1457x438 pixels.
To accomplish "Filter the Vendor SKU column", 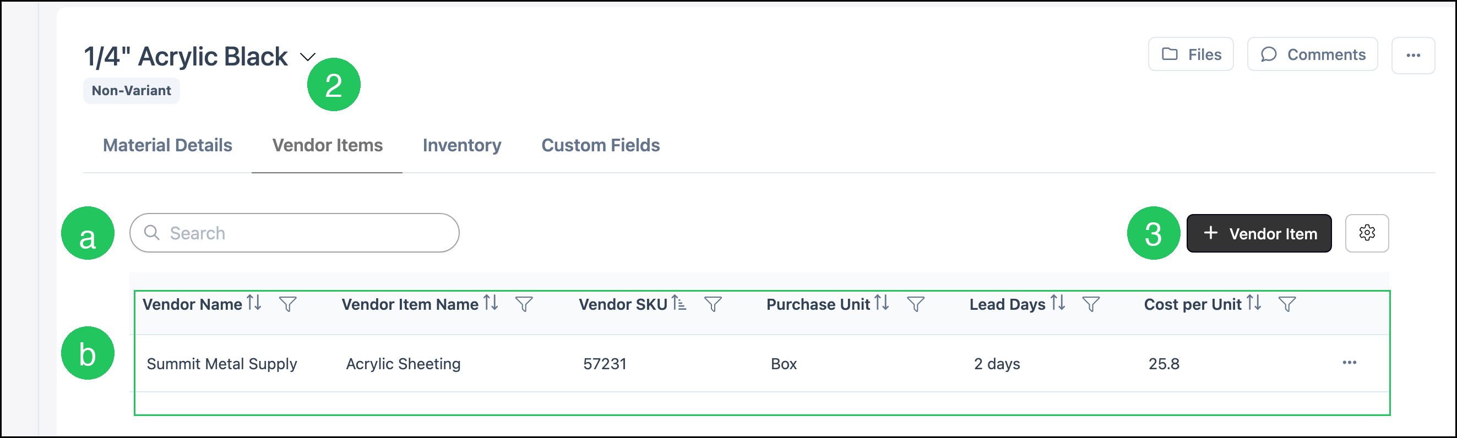I will click(713, 305).
